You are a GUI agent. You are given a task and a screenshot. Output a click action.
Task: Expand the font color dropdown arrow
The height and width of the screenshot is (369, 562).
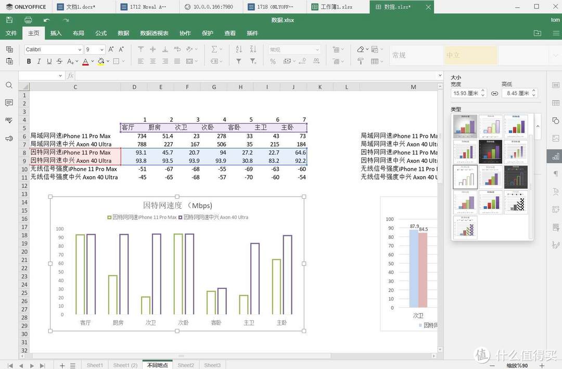pyautogui.click(x=93, y=61)
